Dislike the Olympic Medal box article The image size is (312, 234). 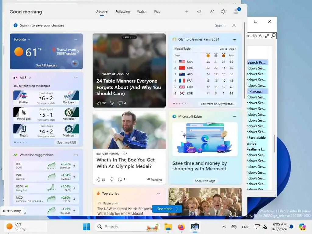tap(112, 179)
